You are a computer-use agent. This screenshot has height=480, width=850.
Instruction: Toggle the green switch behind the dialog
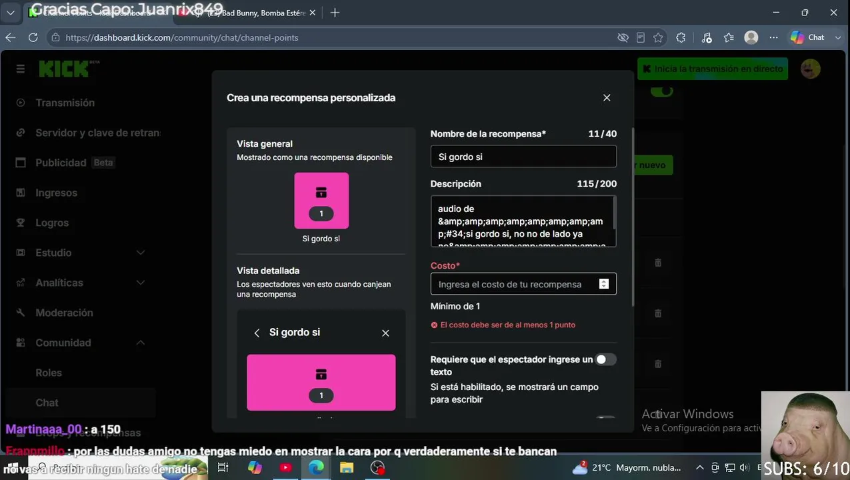tap(661, 91)
